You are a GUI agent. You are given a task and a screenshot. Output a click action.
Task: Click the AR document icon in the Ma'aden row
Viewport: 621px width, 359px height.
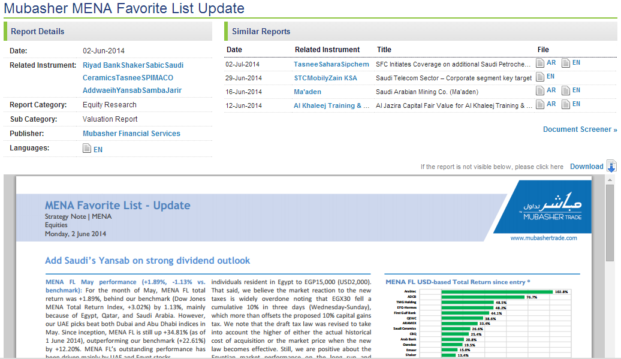click(x=540, y=90)
